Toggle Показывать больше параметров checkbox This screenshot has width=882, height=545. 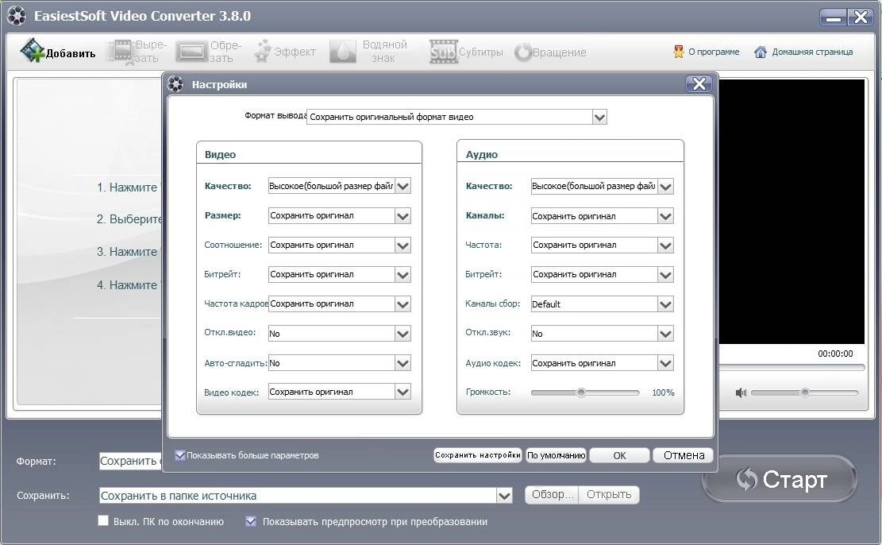pos(180,455)
